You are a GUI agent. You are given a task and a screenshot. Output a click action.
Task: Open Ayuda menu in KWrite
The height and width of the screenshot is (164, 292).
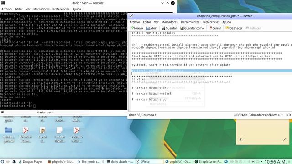coord(227,22)
